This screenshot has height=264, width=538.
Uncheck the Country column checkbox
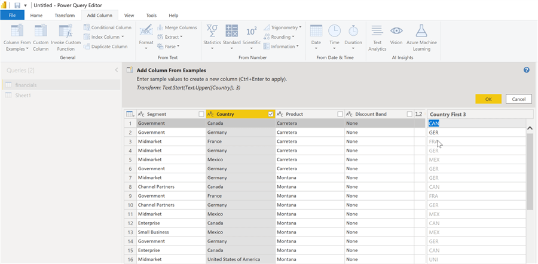point(271,113)
